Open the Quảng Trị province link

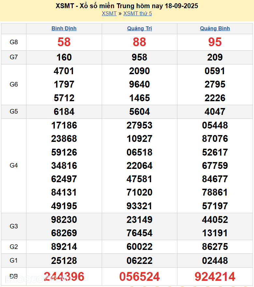[140, 28]
